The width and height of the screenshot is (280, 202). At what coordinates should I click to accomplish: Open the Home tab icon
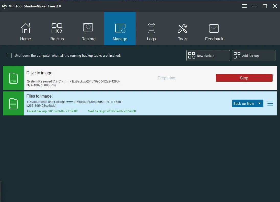(x=26, y=28)
